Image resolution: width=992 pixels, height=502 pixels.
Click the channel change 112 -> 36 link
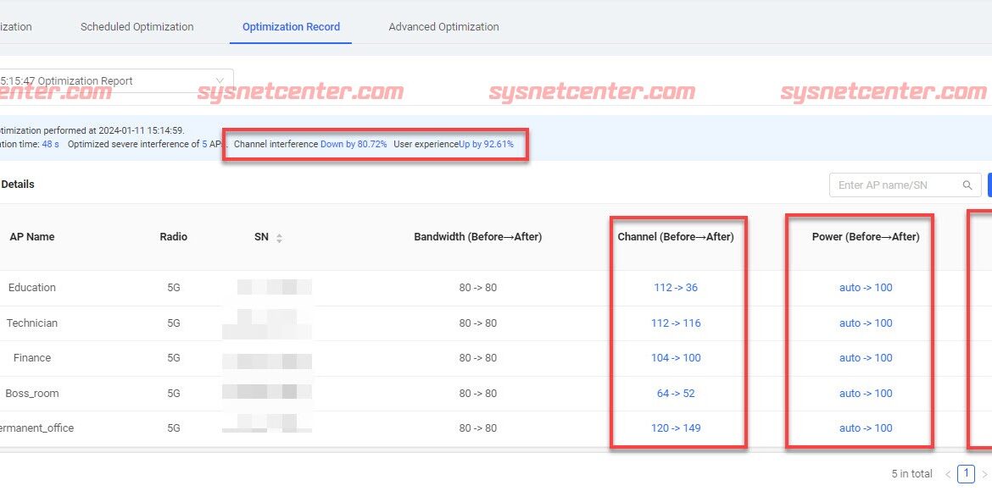coord(676,288)
